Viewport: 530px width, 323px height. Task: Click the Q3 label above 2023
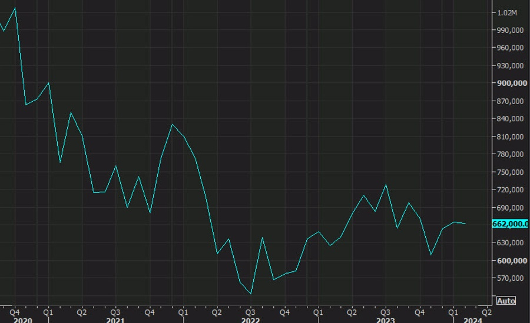click(x=385, y=312)
